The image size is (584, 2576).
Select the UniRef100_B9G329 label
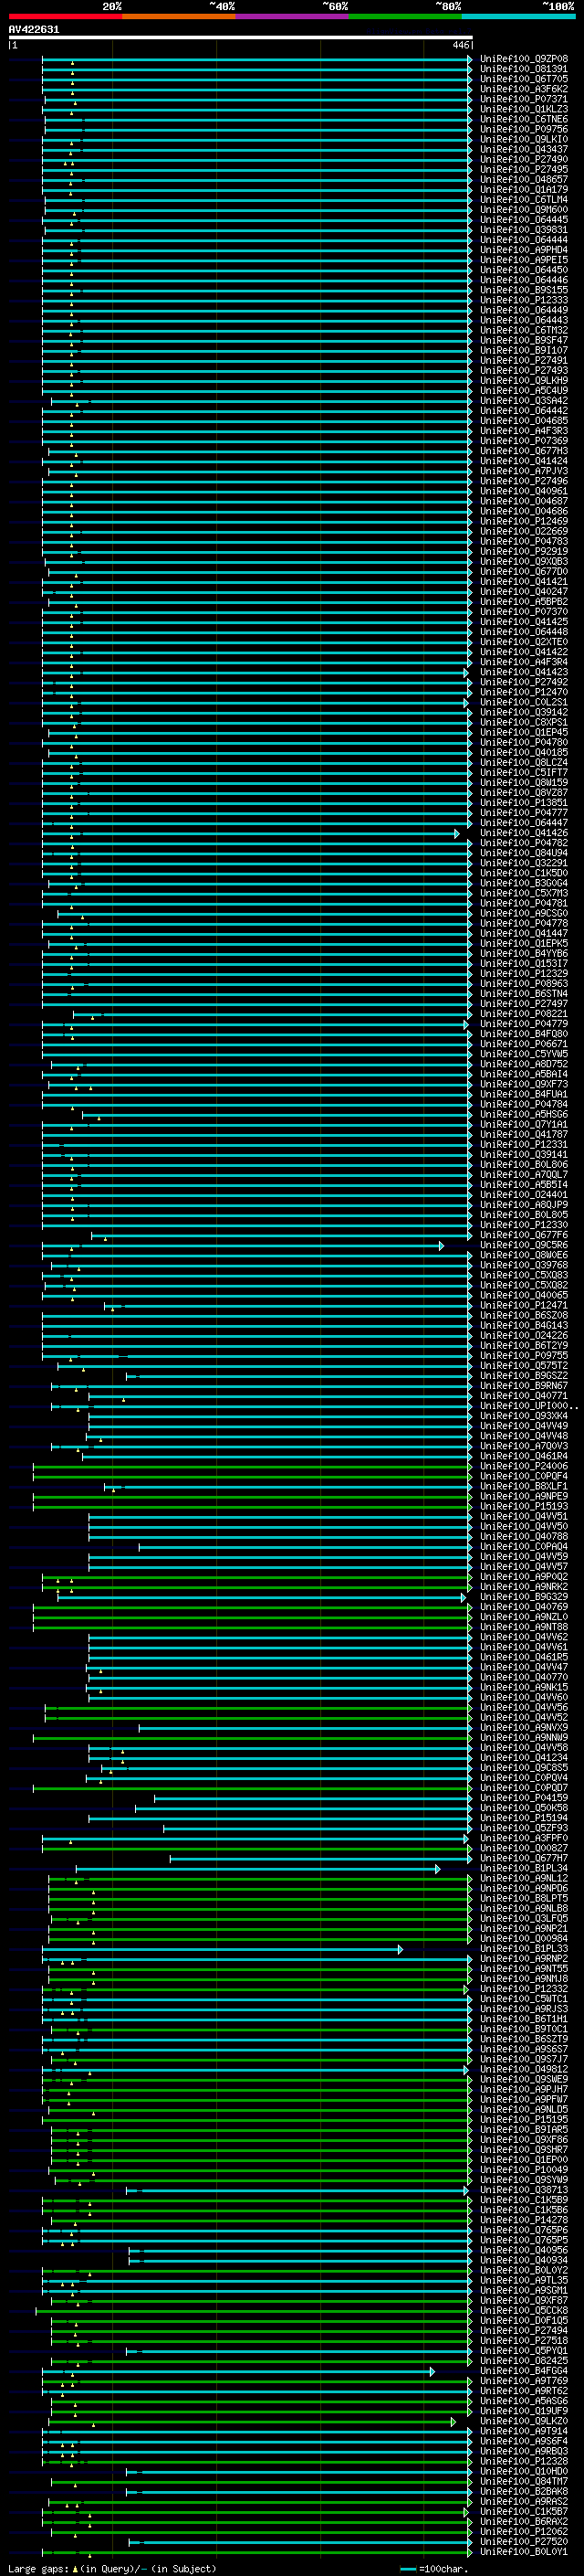coord(523,1597)
